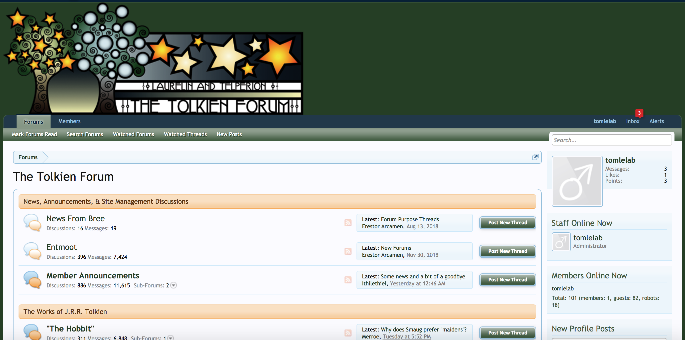Viewport: 685px width, 340px height.
Task: Open tomlelab staff avatar under Staff Online Now
Action: click(x=561, y=242)
